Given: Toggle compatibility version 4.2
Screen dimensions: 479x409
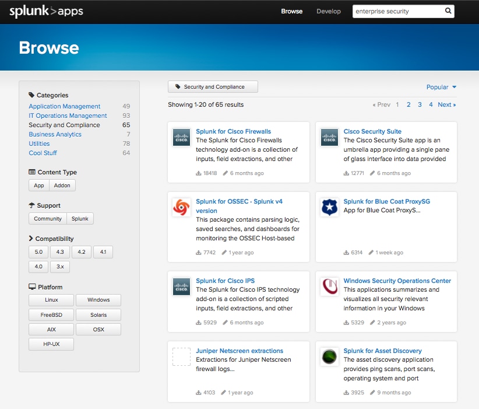Looking at the screenshot, I should tap(81, 252).
